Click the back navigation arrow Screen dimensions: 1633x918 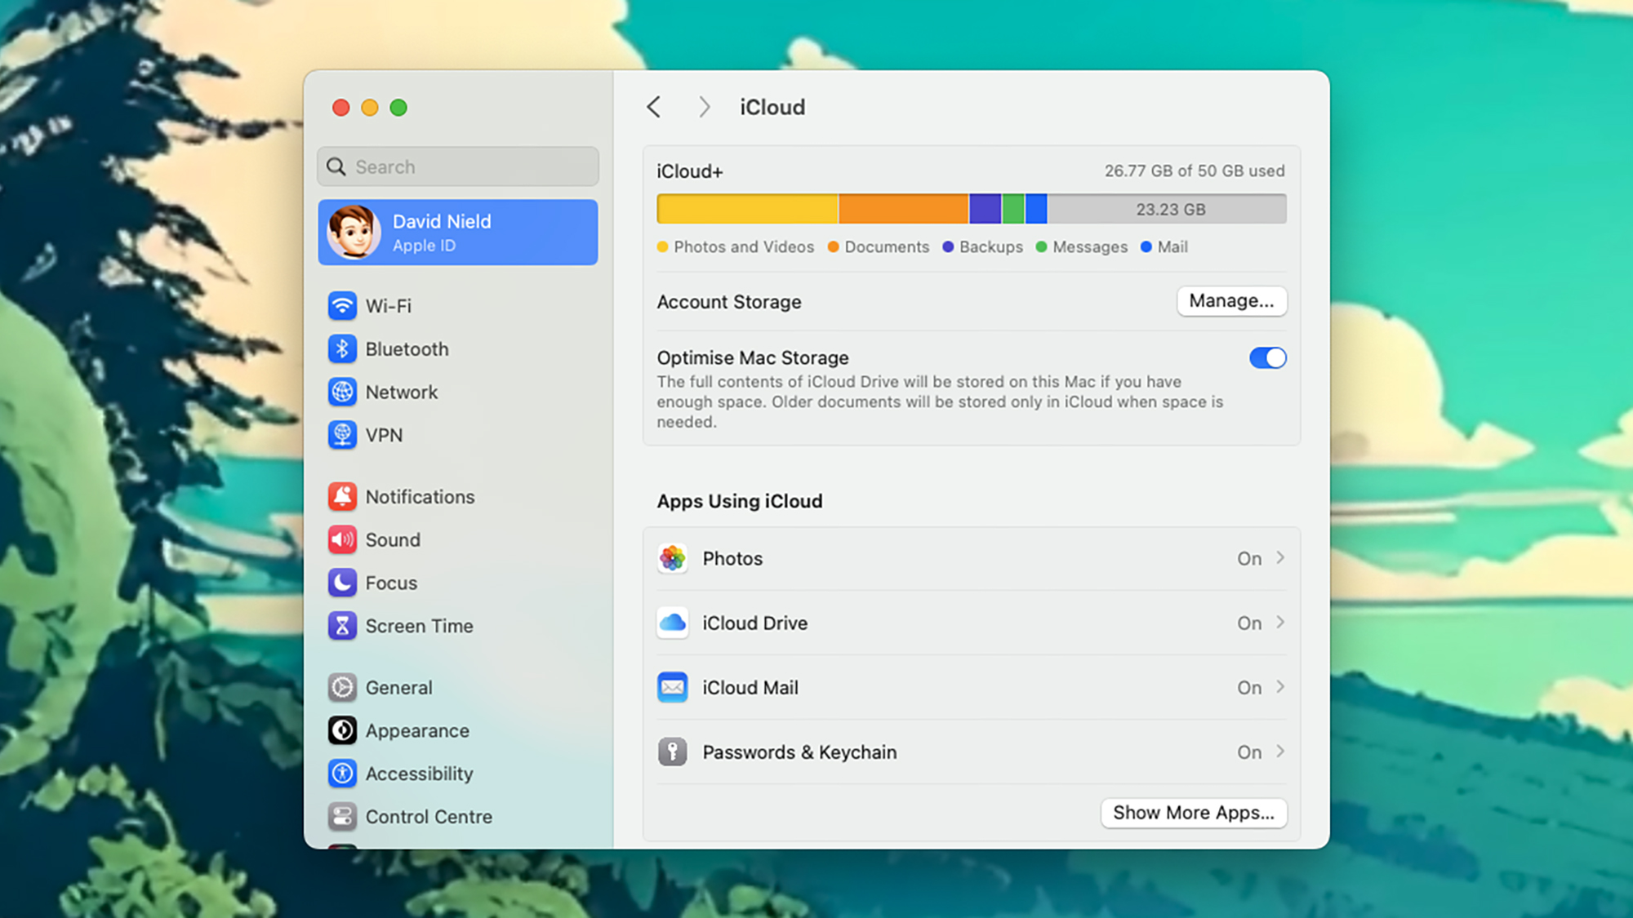tap(652, 106)
